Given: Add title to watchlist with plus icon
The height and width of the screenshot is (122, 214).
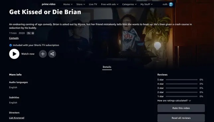Looking at the screenshot, I should pos(43,54).
